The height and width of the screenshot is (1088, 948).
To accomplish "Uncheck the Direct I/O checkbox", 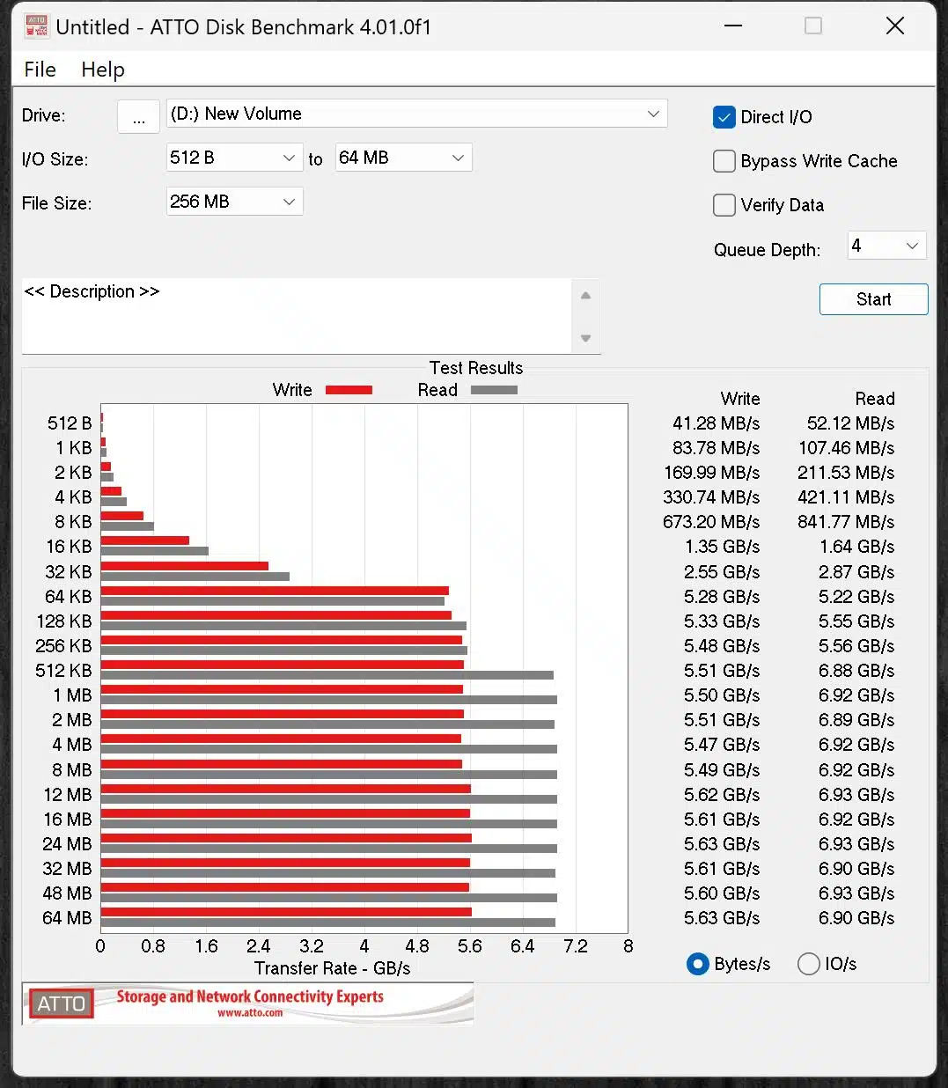I will (724, 117).
